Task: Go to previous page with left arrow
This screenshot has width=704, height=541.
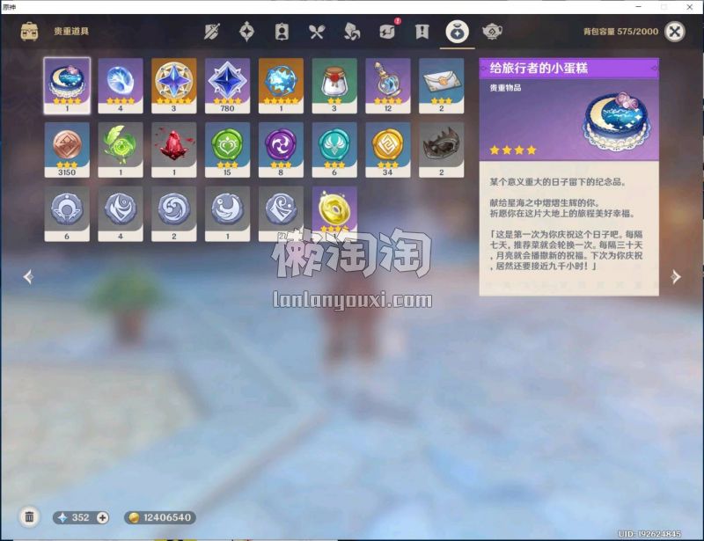Action: tap(28, 277)
